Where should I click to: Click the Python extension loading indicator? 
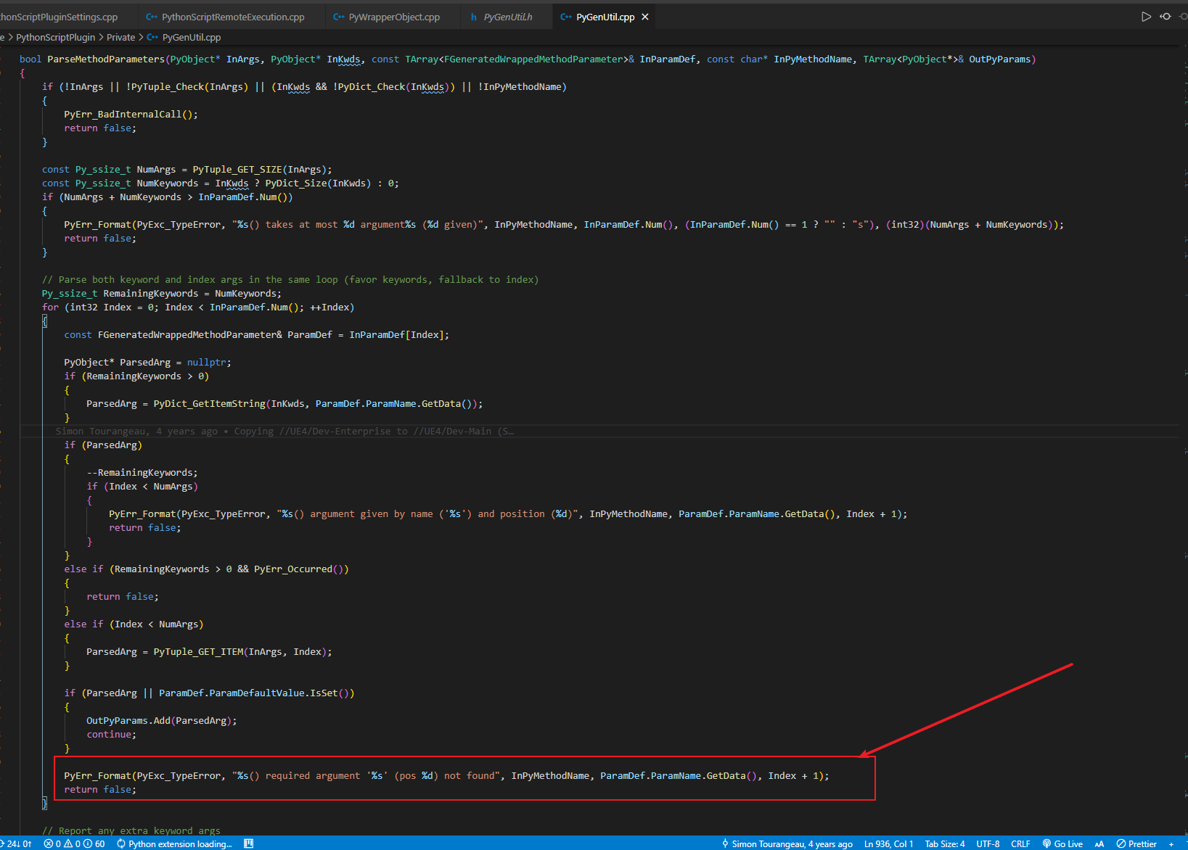click(x=174, y=843)
